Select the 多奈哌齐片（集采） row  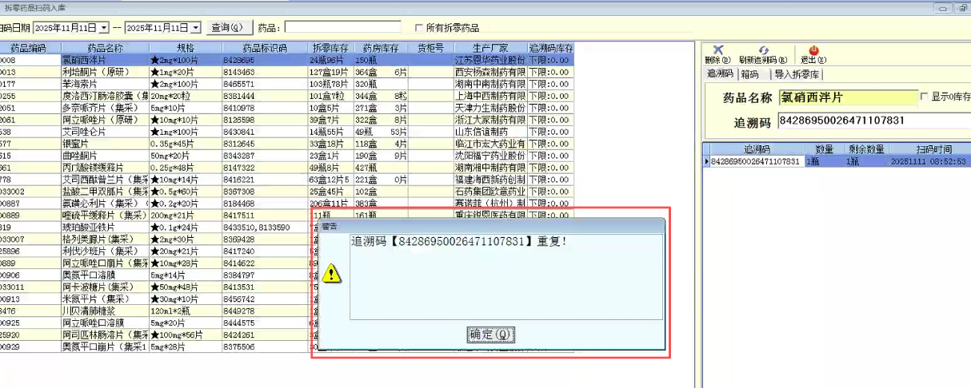click(x=287, y=108)
